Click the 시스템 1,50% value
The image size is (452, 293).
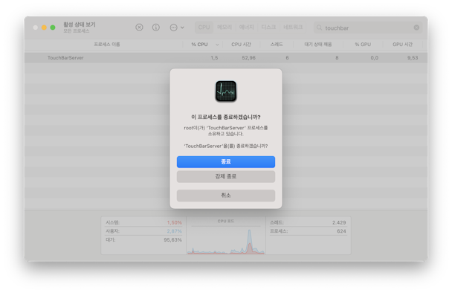tap(174, 222)
